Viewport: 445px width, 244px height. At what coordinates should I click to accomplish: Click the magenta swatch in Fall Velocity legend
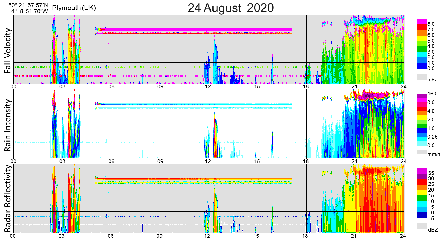(421, 22)
